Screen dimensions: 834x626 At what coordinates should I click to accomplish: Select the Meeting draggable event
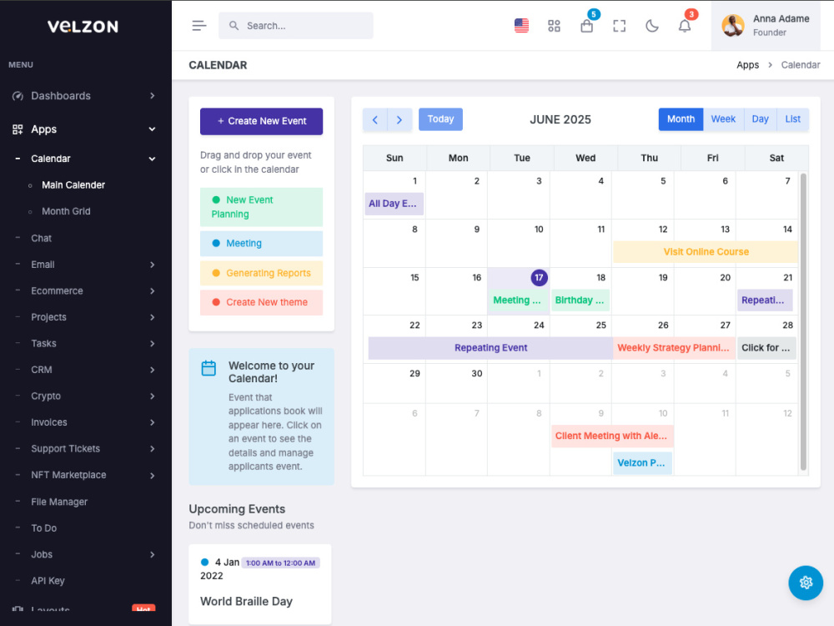click(x=261, y=243)
